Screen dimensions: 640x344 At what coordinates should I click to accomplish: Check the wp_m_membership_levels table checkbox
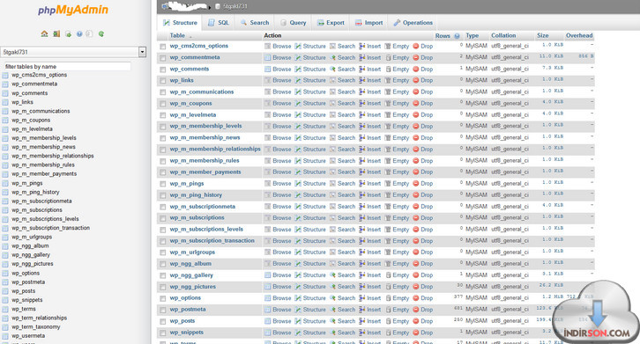click(x=163, y=127)
